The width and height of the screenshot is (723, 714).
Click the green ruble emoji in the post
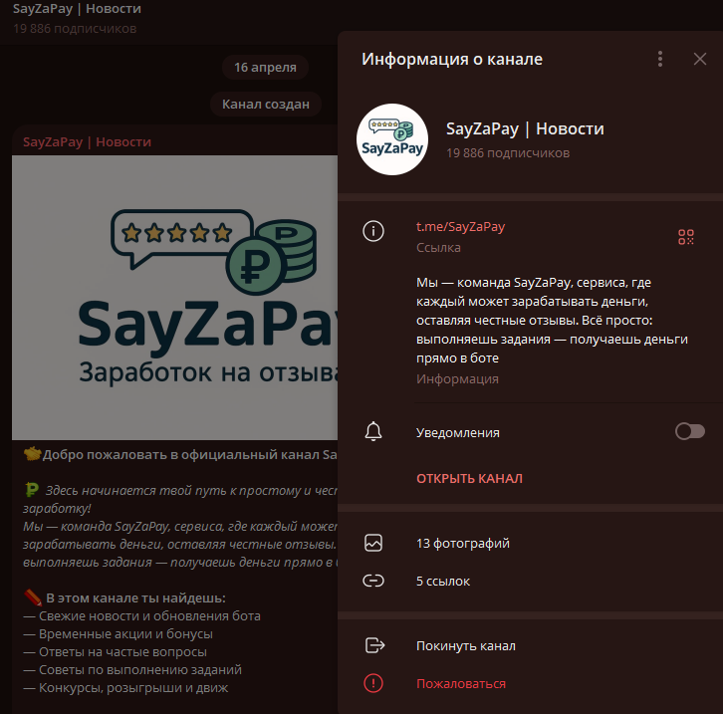coord(31,490)
